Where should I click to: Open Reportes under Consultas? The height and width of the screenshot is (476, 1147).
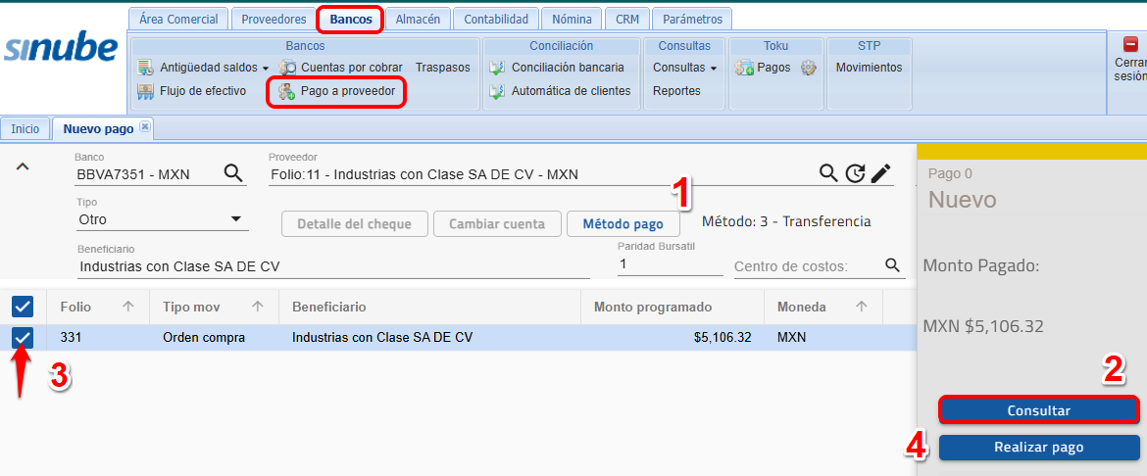click(x=676, y=91)
